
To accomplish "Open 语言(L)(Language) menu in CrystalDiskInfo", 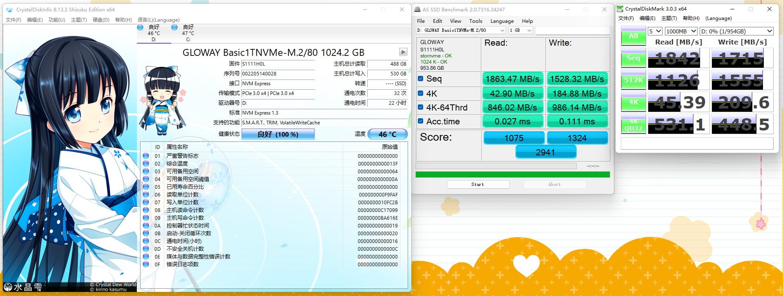I will point(158,20).
